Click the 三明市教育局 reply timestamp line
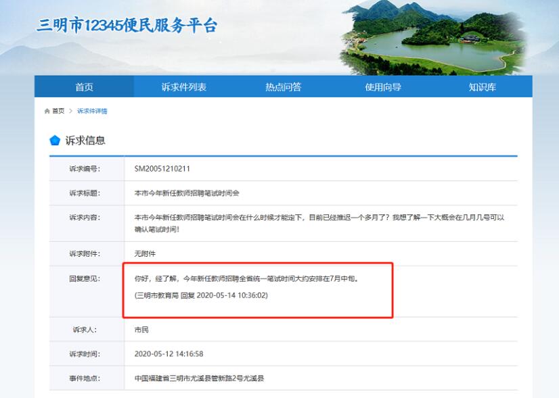559x398 pixels. tap(201, 295)
